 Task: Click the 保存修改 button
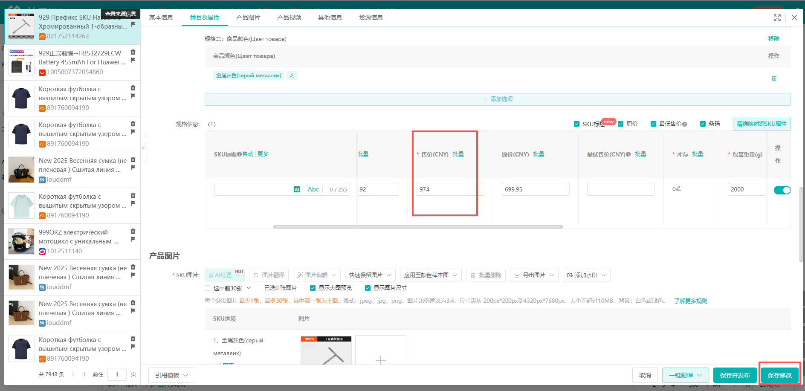point(779,375)
